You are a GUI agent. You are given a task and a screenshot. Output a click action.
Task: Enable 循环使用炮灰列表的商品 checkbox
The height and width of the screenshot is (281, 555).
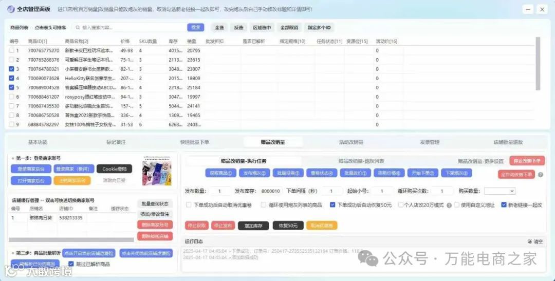[263, 204]
